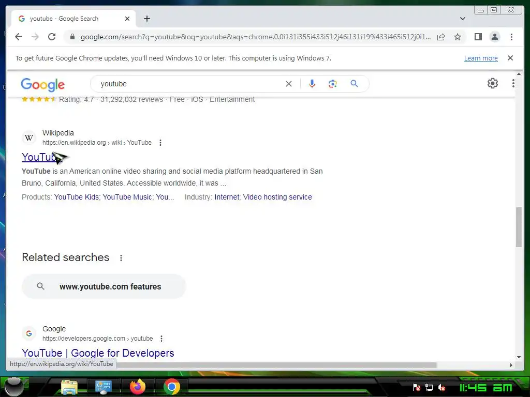530x397 pixels.
Task: Expand the tab search dropdown arrow
Action: pyautogui.click(x=463, y=19)
